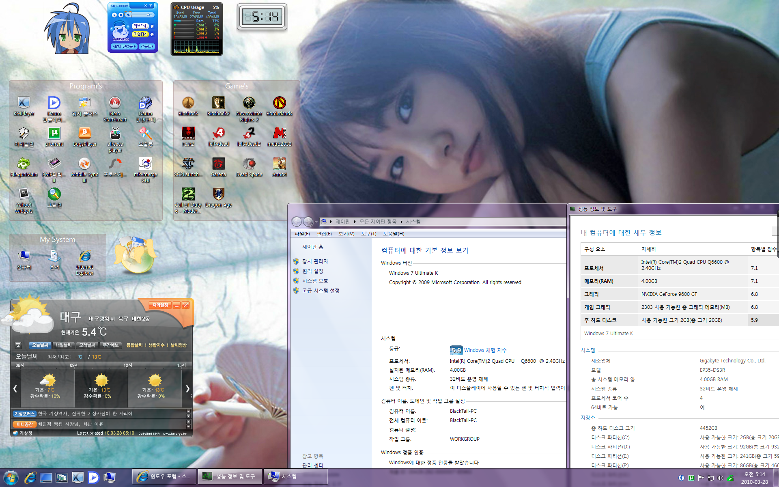The image size is (779, 487).
Task: Launch Neverwinter Nights 2 shortcut
Action: tap(249, 109)
